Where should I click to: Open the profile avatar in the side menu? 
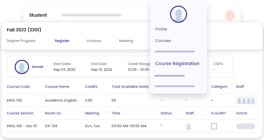pyautogui.click(x=178, y=14)
